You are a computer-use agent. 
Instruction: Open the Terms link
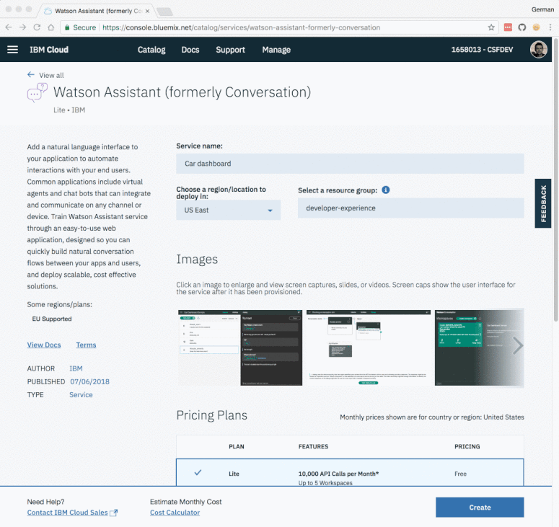(x=86, y=345)
